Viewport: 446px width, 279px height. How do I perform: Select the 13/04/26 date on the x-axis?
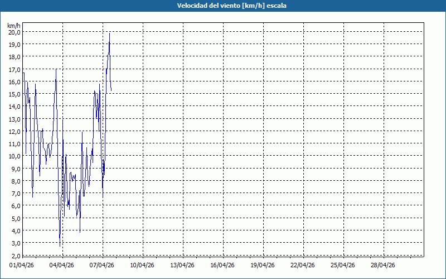tap(183, 265)
